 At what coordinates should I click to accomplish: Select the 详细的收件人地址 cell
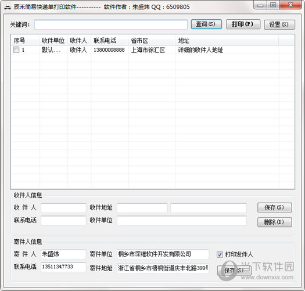click(200, 50)
